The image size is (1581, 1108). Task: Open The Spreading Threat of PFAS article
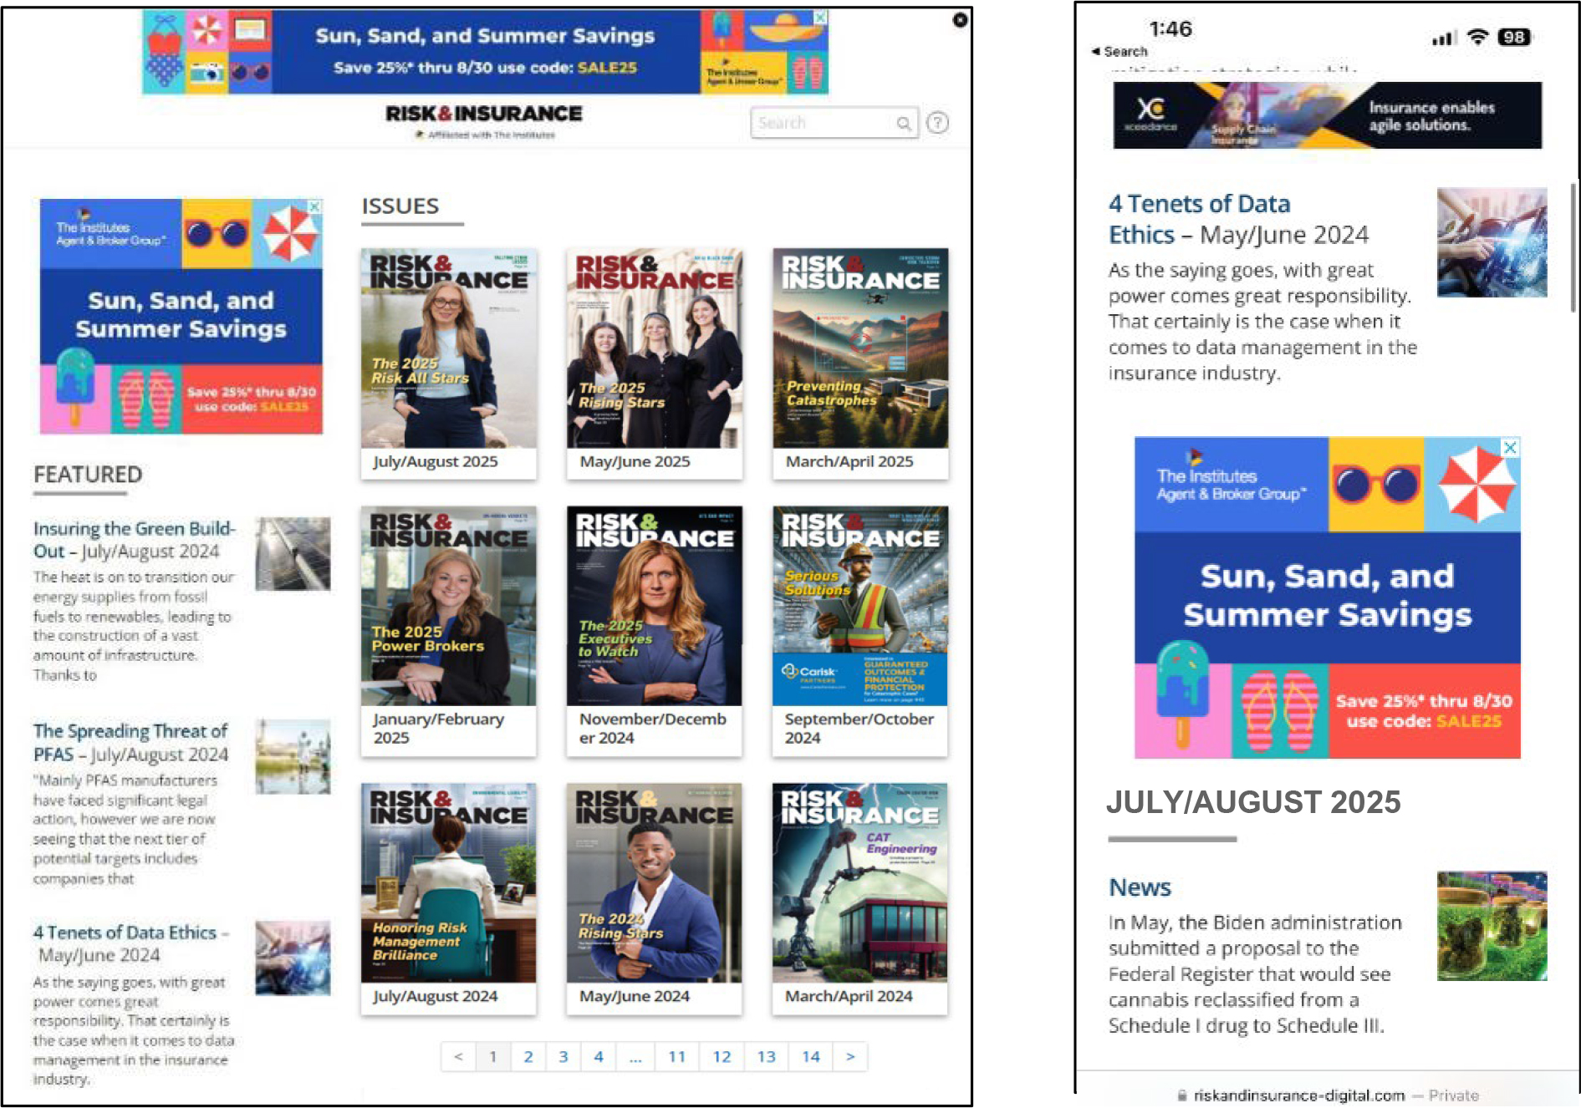tap(130, 742)
